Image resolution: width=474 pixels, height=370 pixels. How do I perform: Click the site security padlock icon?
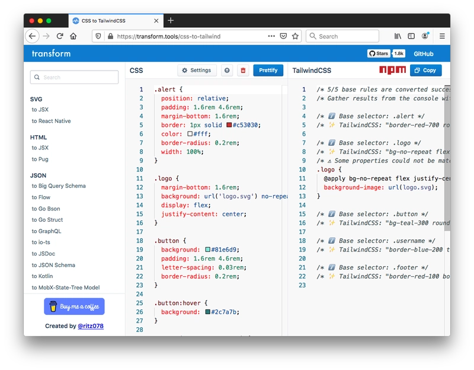(x=110, y=36)
